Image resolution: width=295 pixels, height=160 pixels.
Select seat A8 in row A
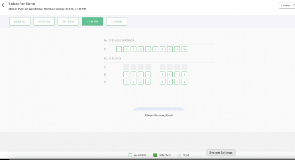[184, 82]
